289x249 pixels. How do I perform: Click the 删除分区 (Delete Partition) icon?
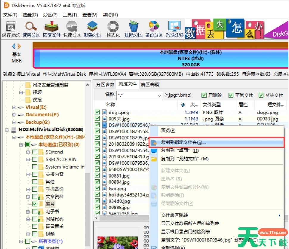click(x=133, y=28)
